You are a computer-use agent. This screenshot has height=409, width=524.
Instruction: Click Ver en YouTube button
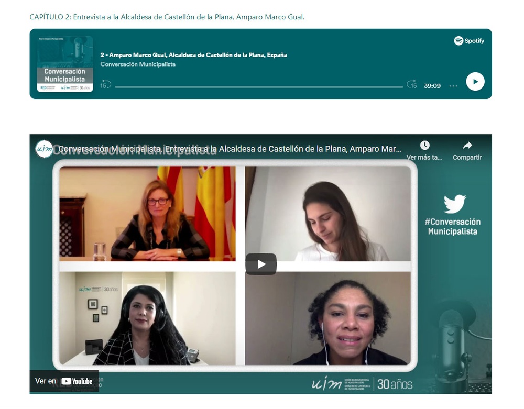coord(64,381)
